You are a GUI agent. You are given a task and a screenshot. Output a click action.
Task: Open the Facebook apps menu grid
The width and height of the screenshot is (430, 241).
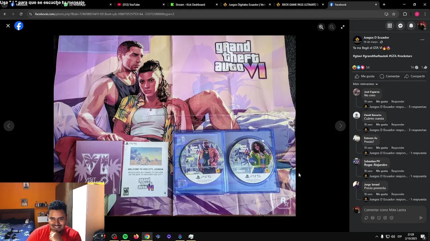pos(389,26)
